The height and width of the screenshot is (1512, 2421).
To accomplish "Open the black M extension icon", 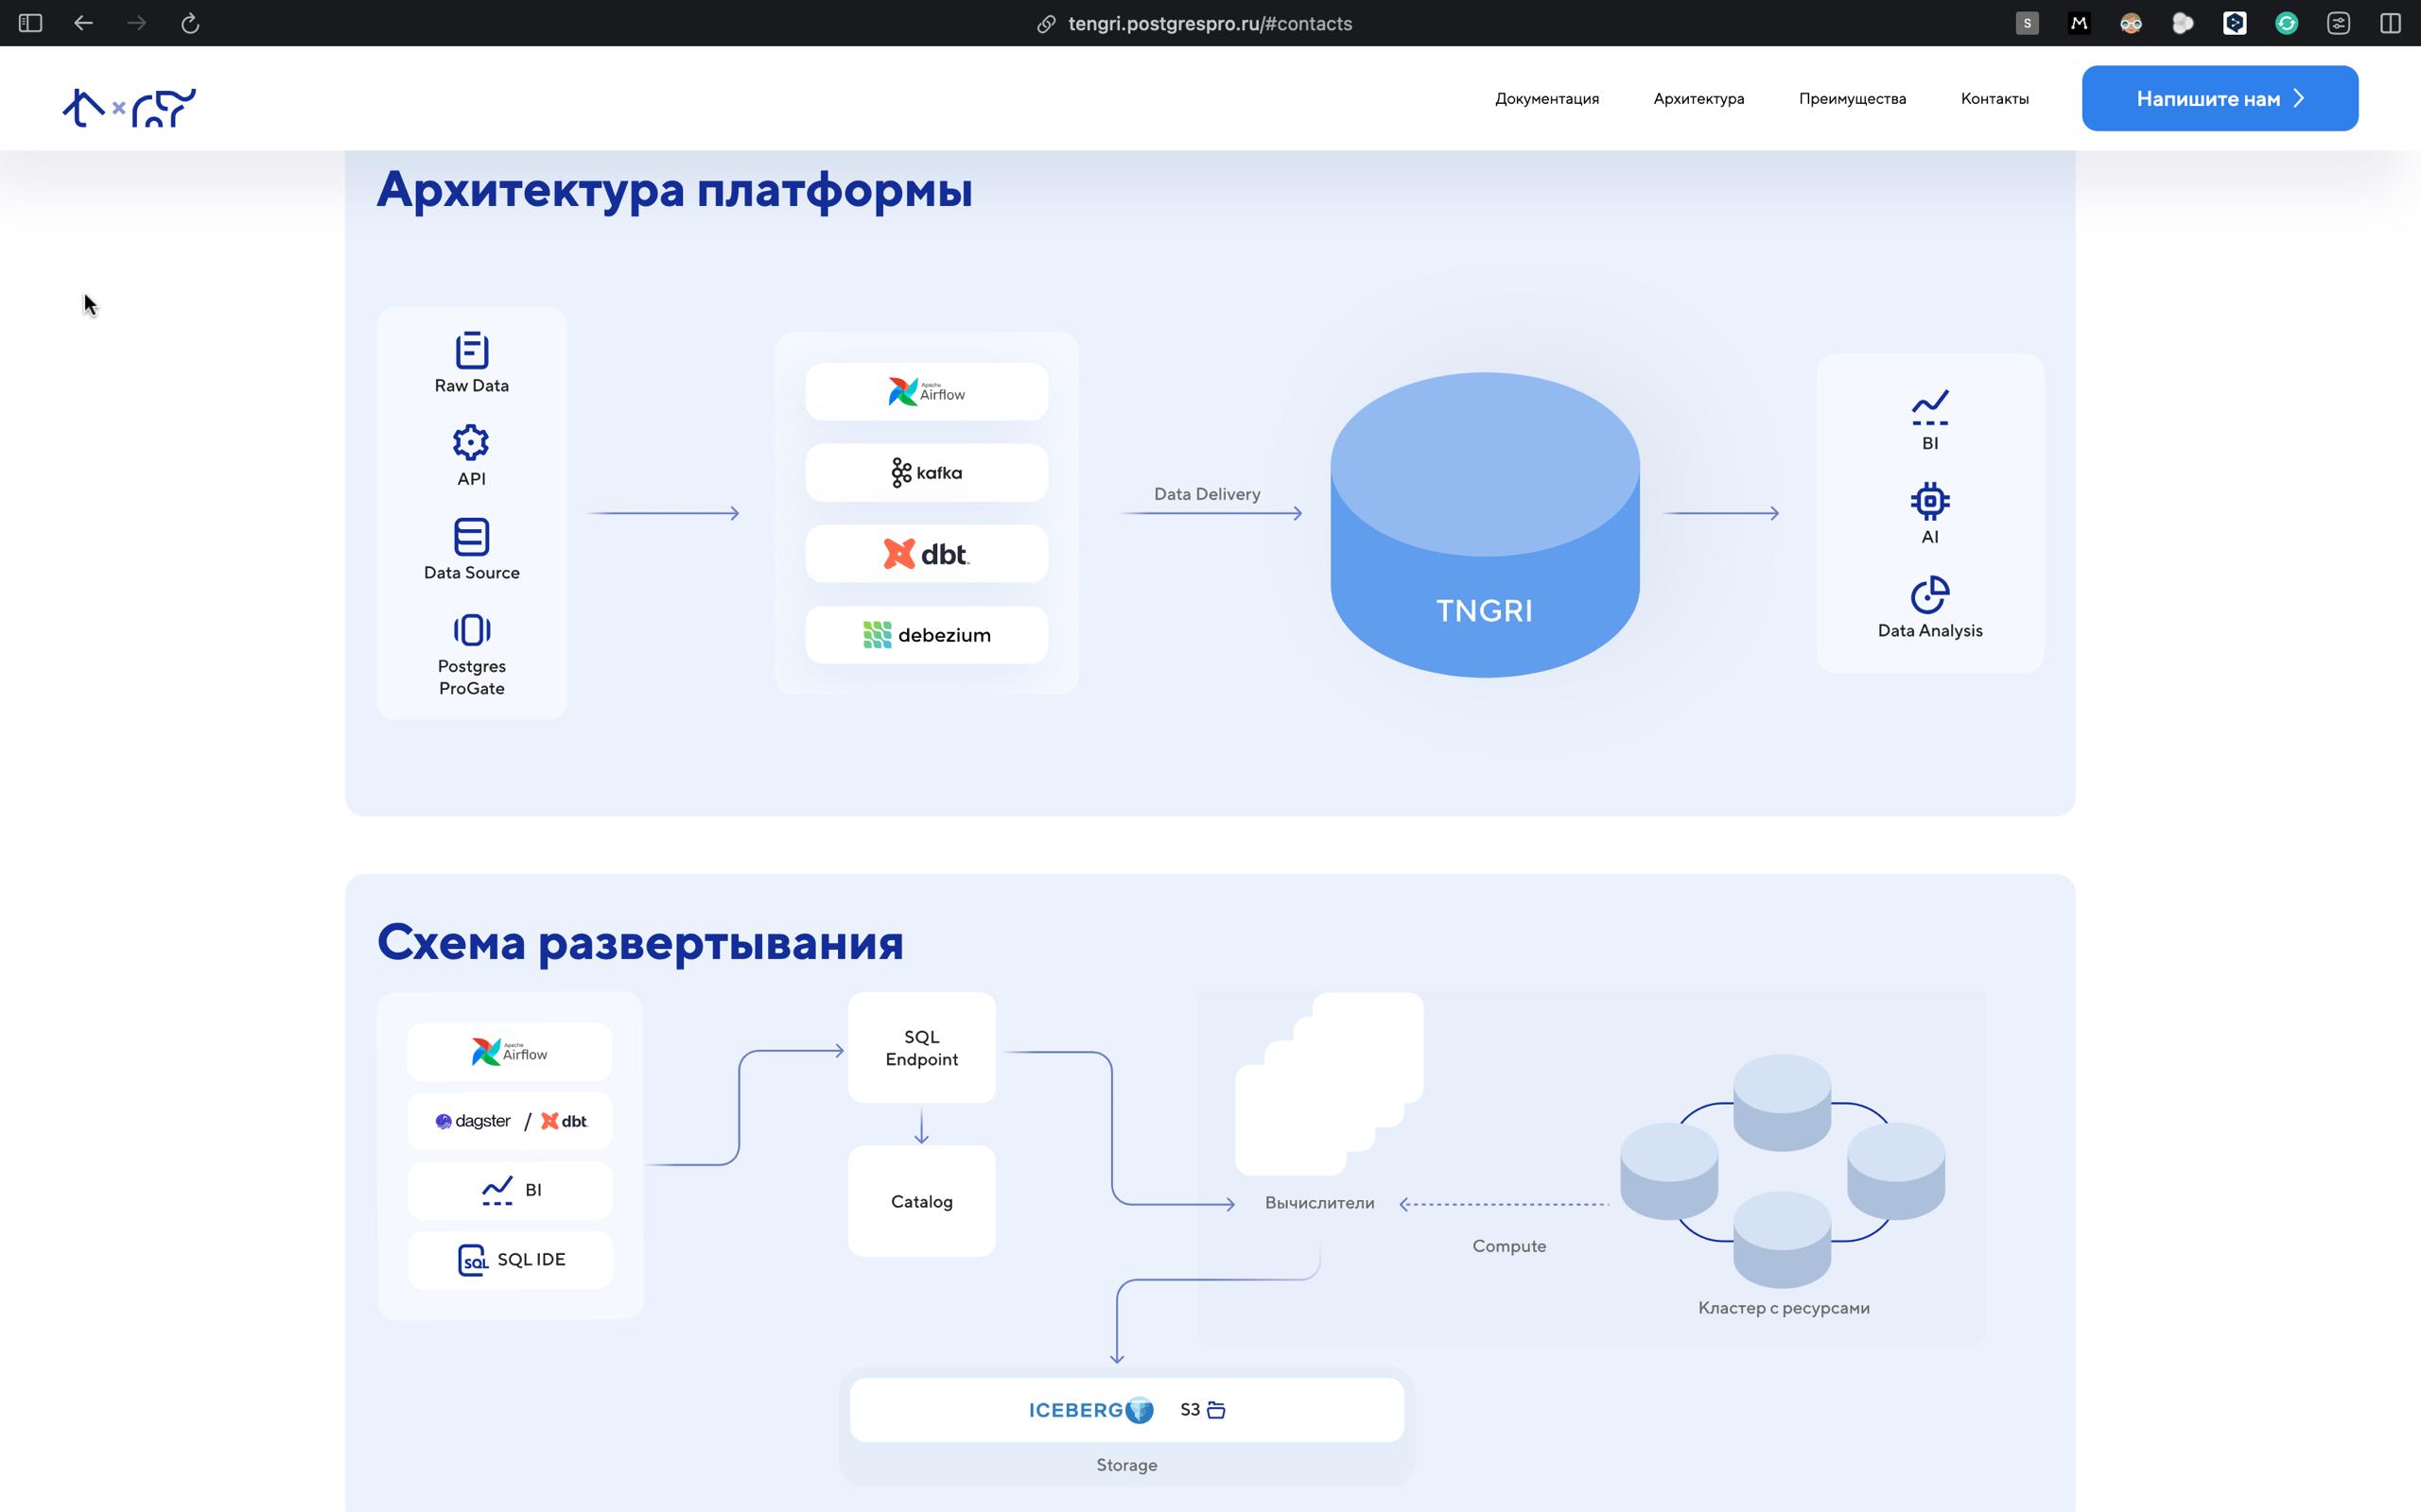I will click(x=2079, y=23).
